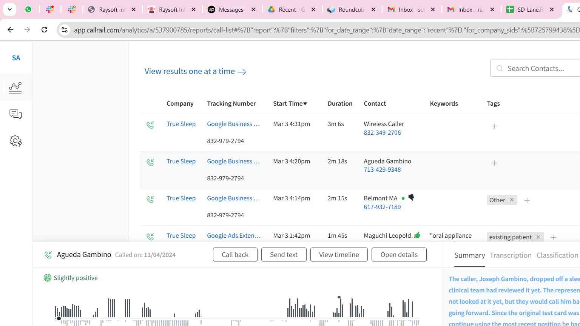The image size is (580, 326).
Task: Click the waveform peak marker dot
Action: coord(339,297)
